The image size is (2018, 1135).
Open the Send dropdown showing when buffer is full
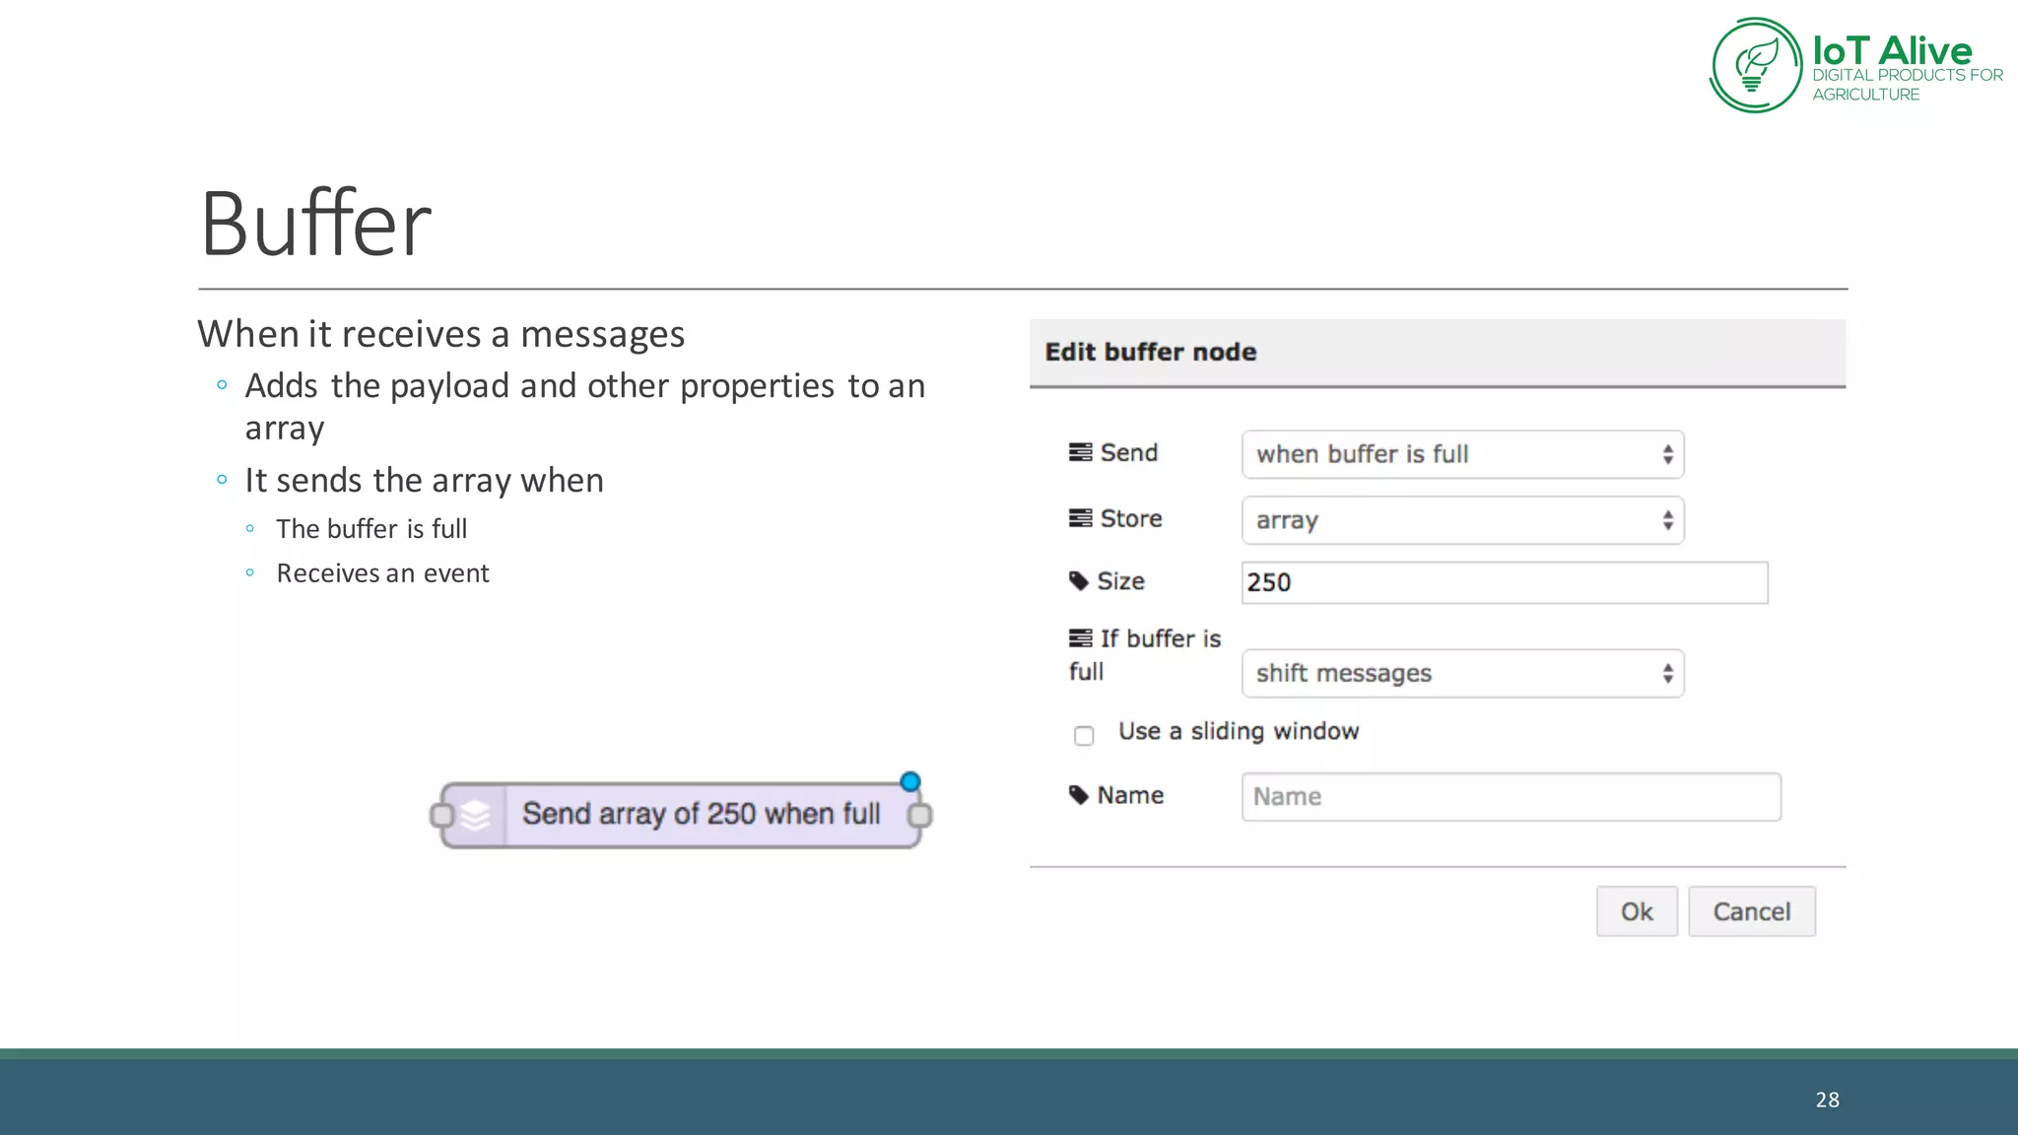pos(1462,454)
